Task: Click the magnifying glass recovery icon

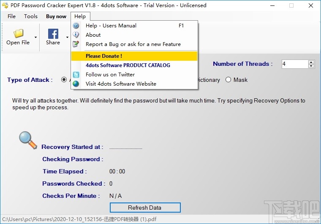Action: click(28, 140)
